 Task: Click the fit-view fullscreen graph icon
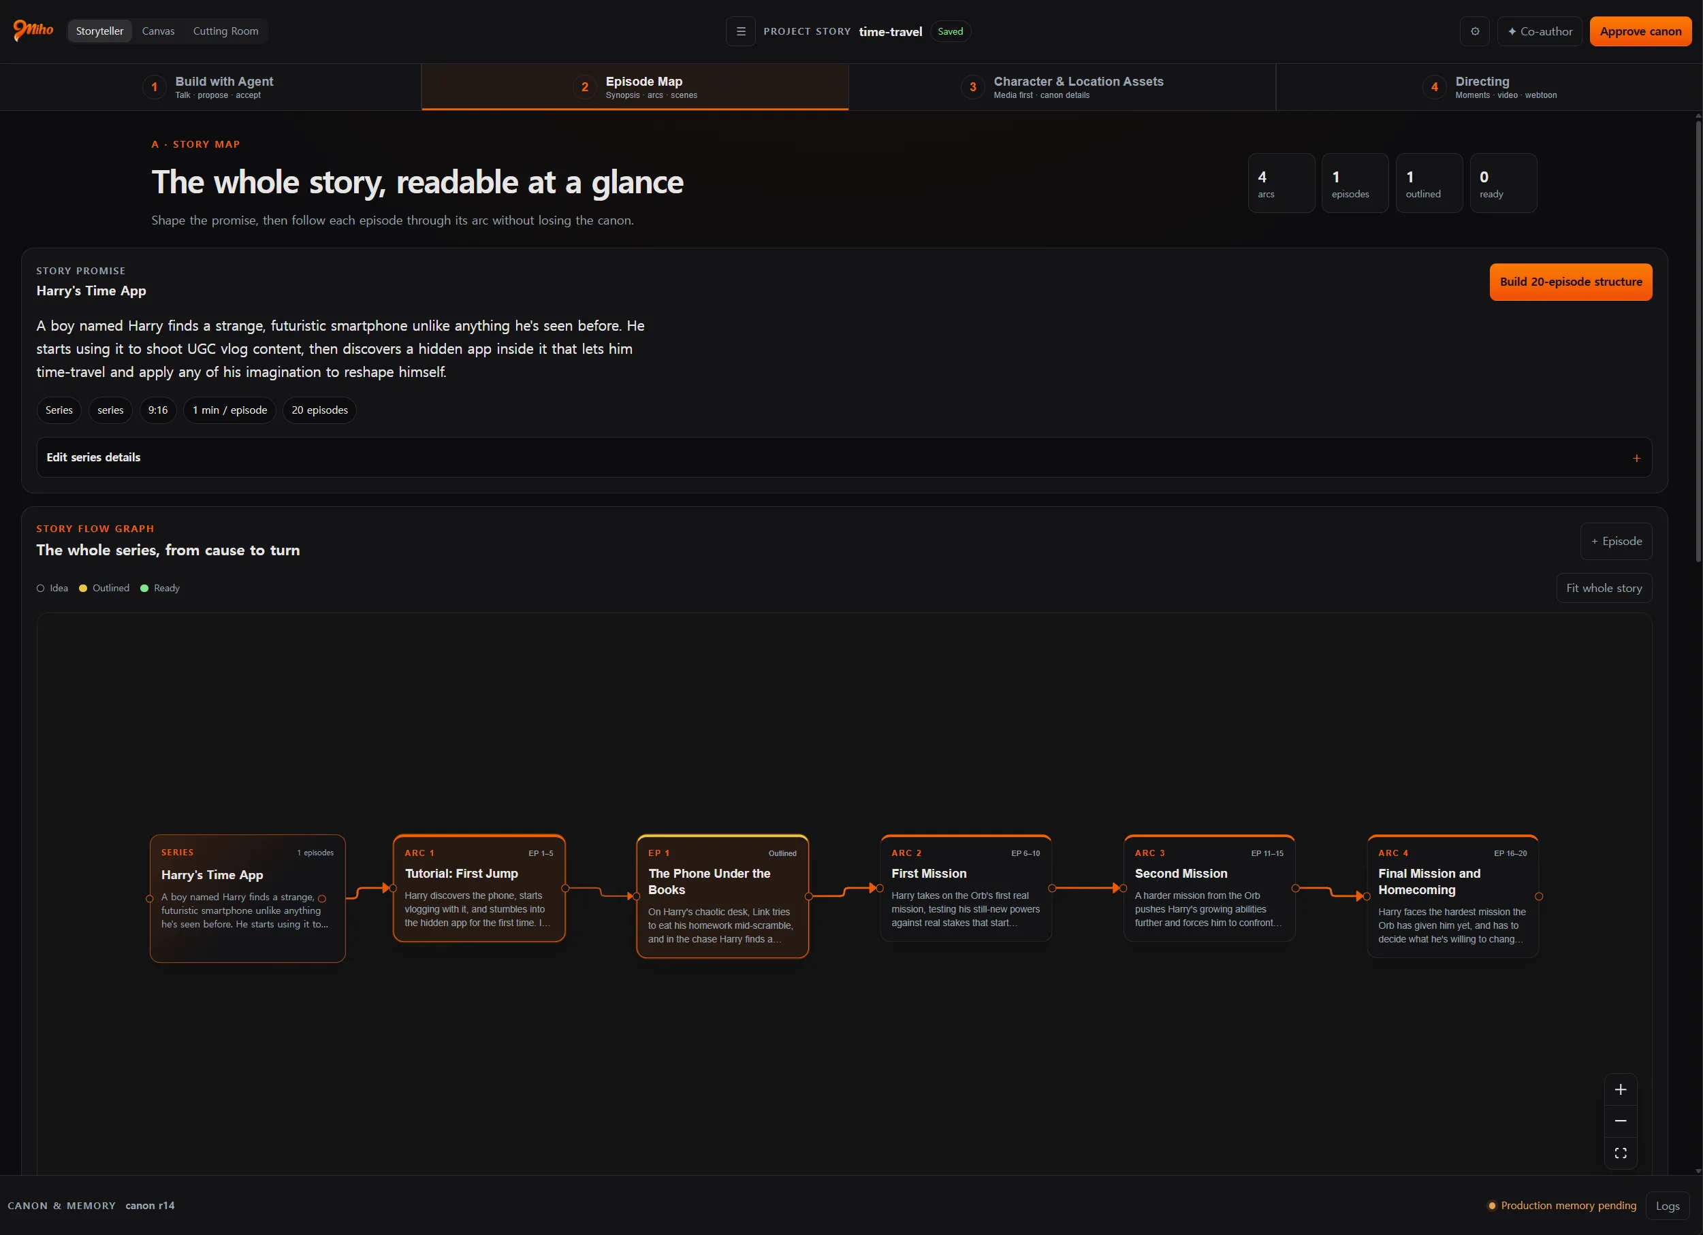(x=1621, y=1153)
